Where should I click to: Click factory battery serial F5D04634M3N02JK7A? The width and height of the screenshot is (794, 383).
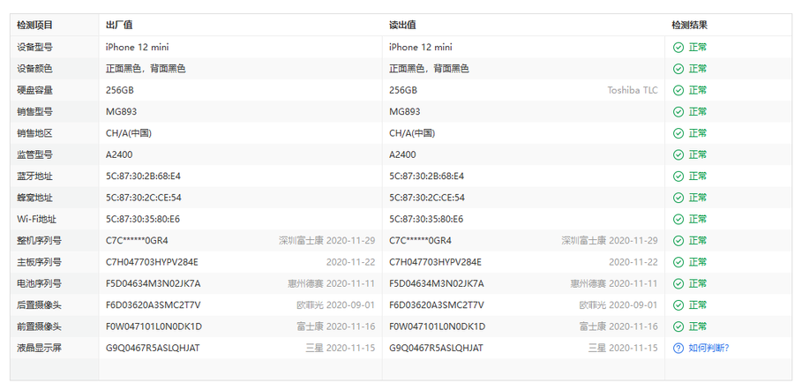click(153, 283)
